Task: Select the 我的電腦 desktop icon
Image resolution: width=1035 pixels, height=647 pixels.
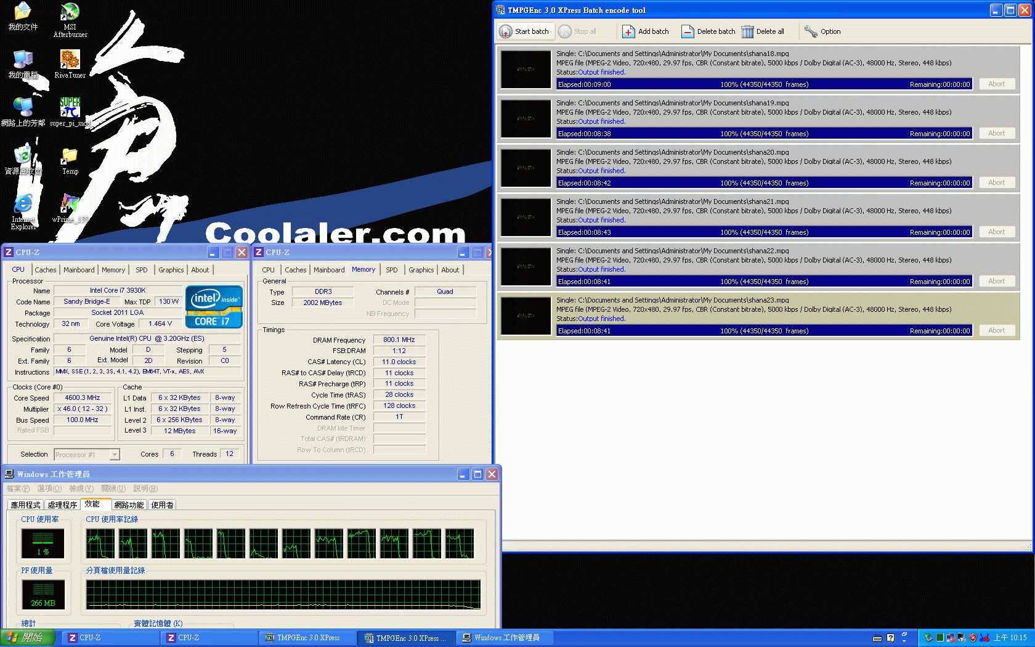Action: tap(23, 64)
